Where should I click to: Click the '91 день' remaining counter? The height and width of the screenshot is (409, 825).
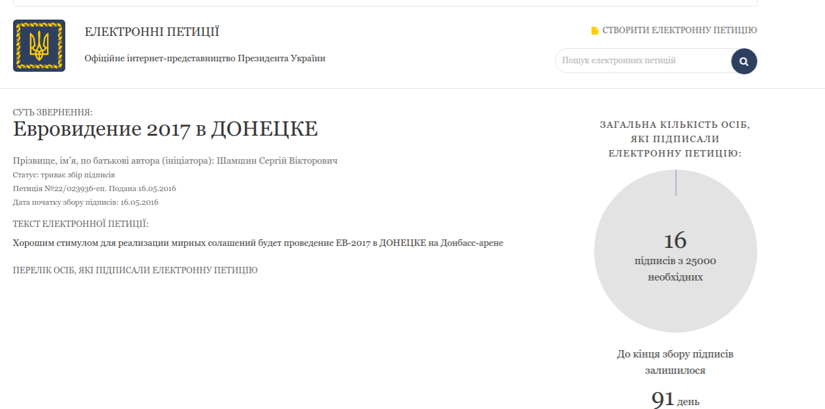coord(675,400)
